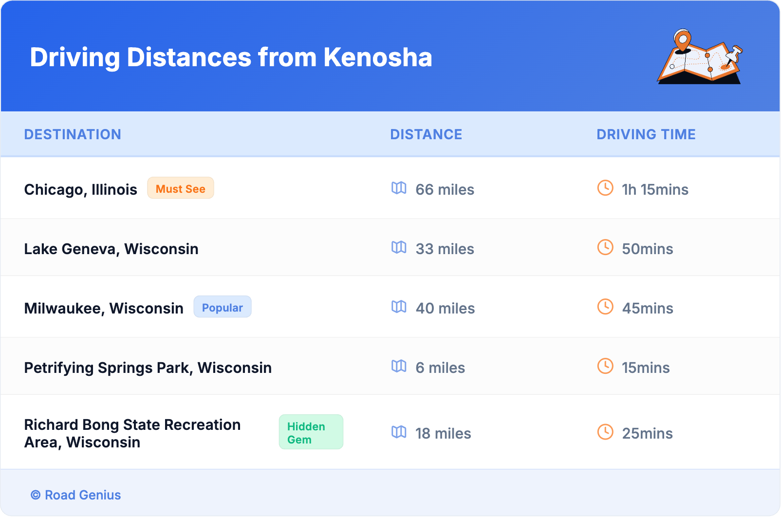781x517 pixels.
Task: Click the Hidden Gem badge
Action: tap(311, 432)
